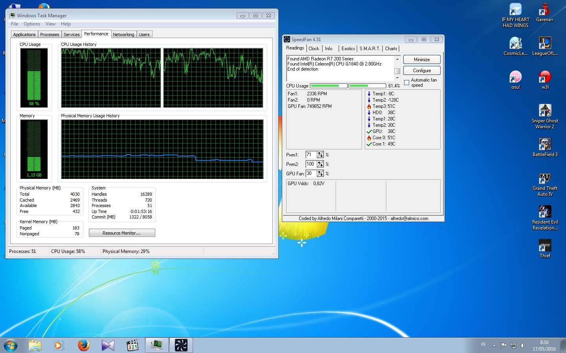Click the SpeedFan Minimize button

click(x=422, y=60)
